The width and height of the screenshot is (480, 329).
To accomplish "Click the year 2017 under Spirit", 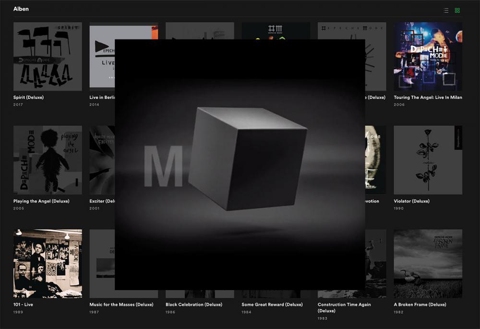I will click(x=18, y=105).
